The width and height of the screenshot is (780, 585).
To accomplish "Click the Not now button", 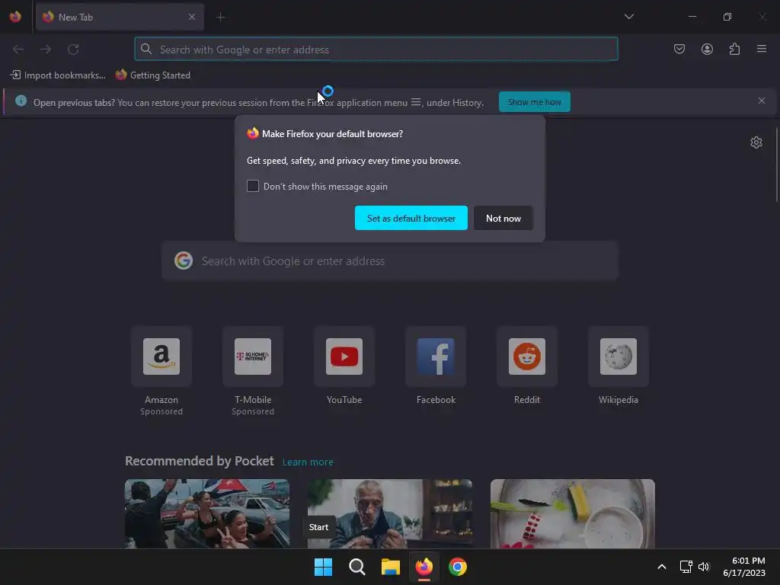I will tap(503, 218).
